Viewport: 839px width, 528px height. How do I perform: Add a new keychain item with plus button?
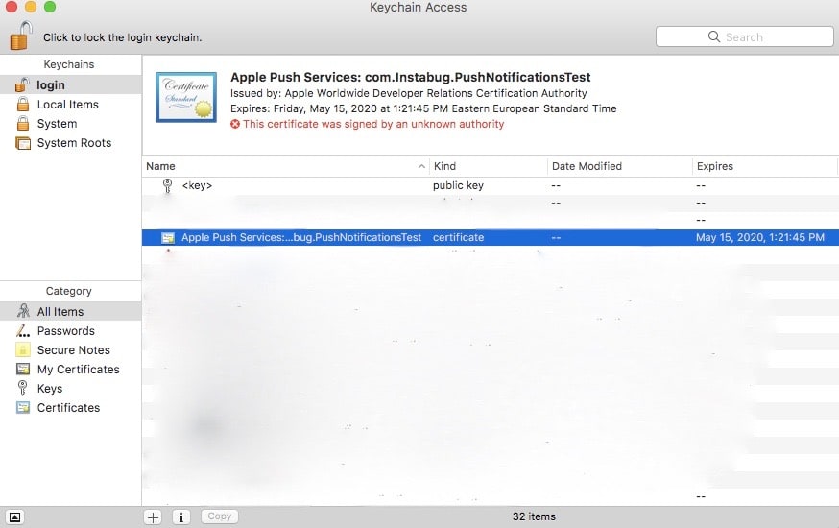(x=153, y=516)
